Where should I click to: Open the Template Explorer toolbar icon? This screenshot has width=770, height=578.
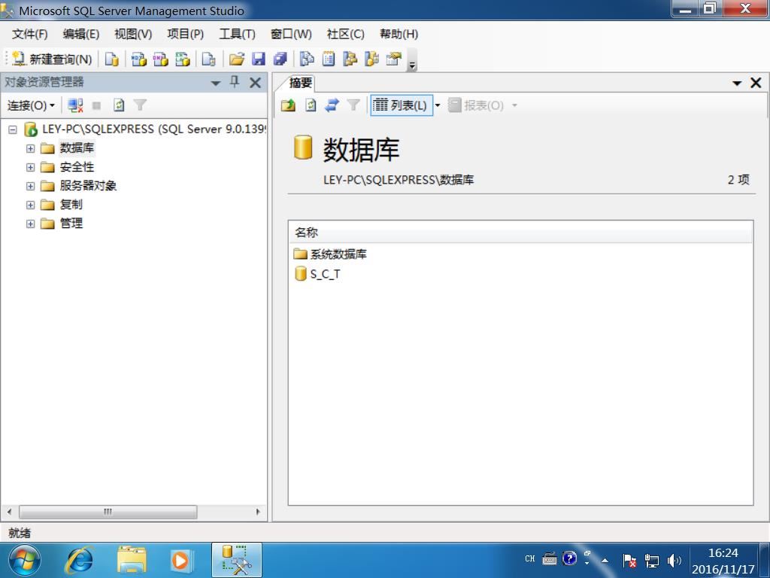click(371, 59)
